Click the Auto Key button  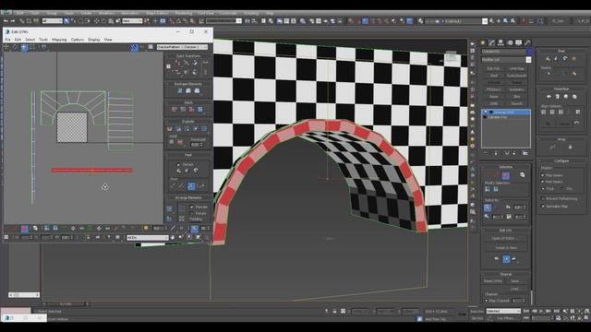point(477,312)
